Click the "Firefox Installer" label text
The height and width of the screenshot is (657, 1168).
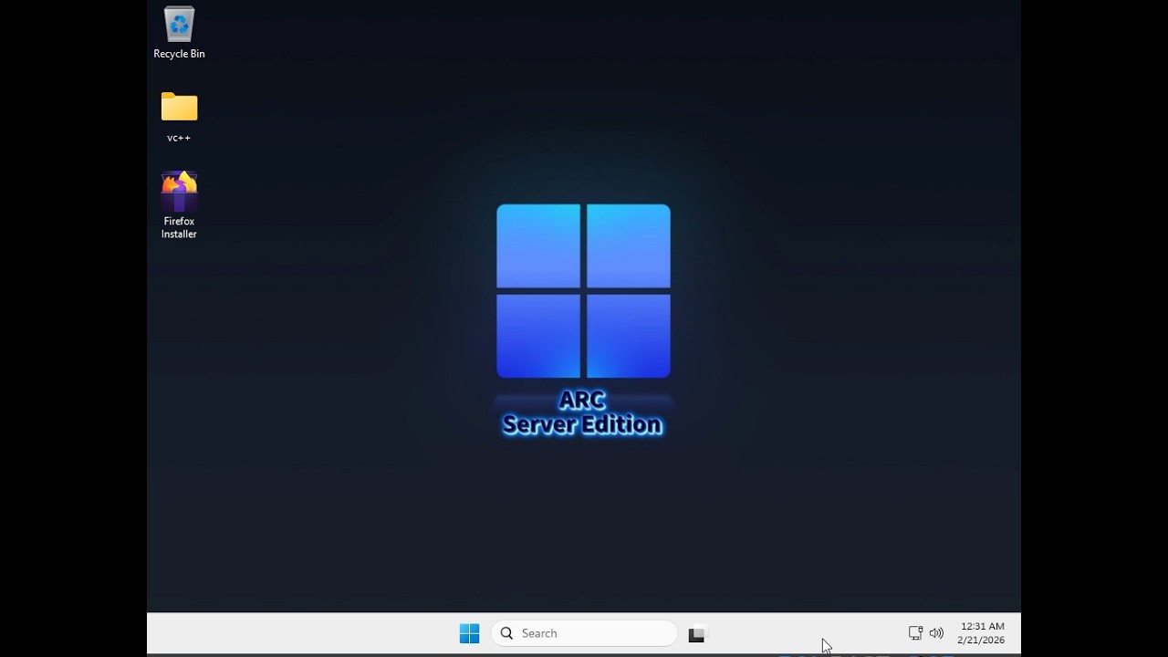[179, 227]
